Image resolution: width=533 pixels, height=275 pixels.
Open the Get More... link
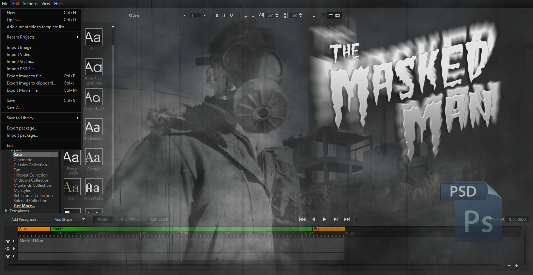tap(24, 206)
